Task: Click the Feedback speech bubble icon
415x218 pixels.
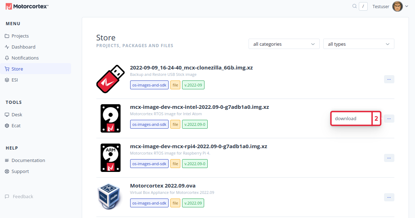Action: coord(7,197)
